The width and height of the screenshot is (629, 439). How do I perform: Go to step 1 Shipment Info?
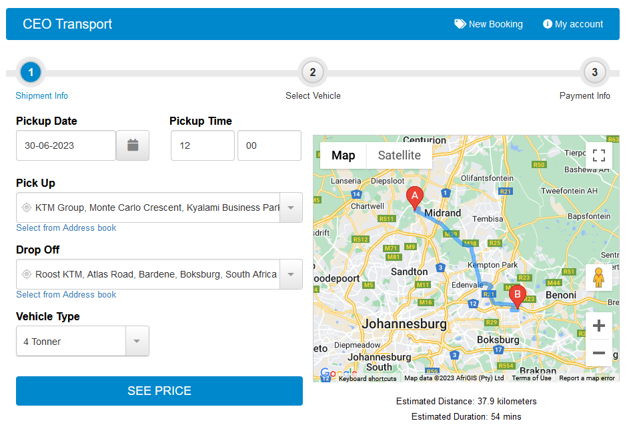[31, 73]
